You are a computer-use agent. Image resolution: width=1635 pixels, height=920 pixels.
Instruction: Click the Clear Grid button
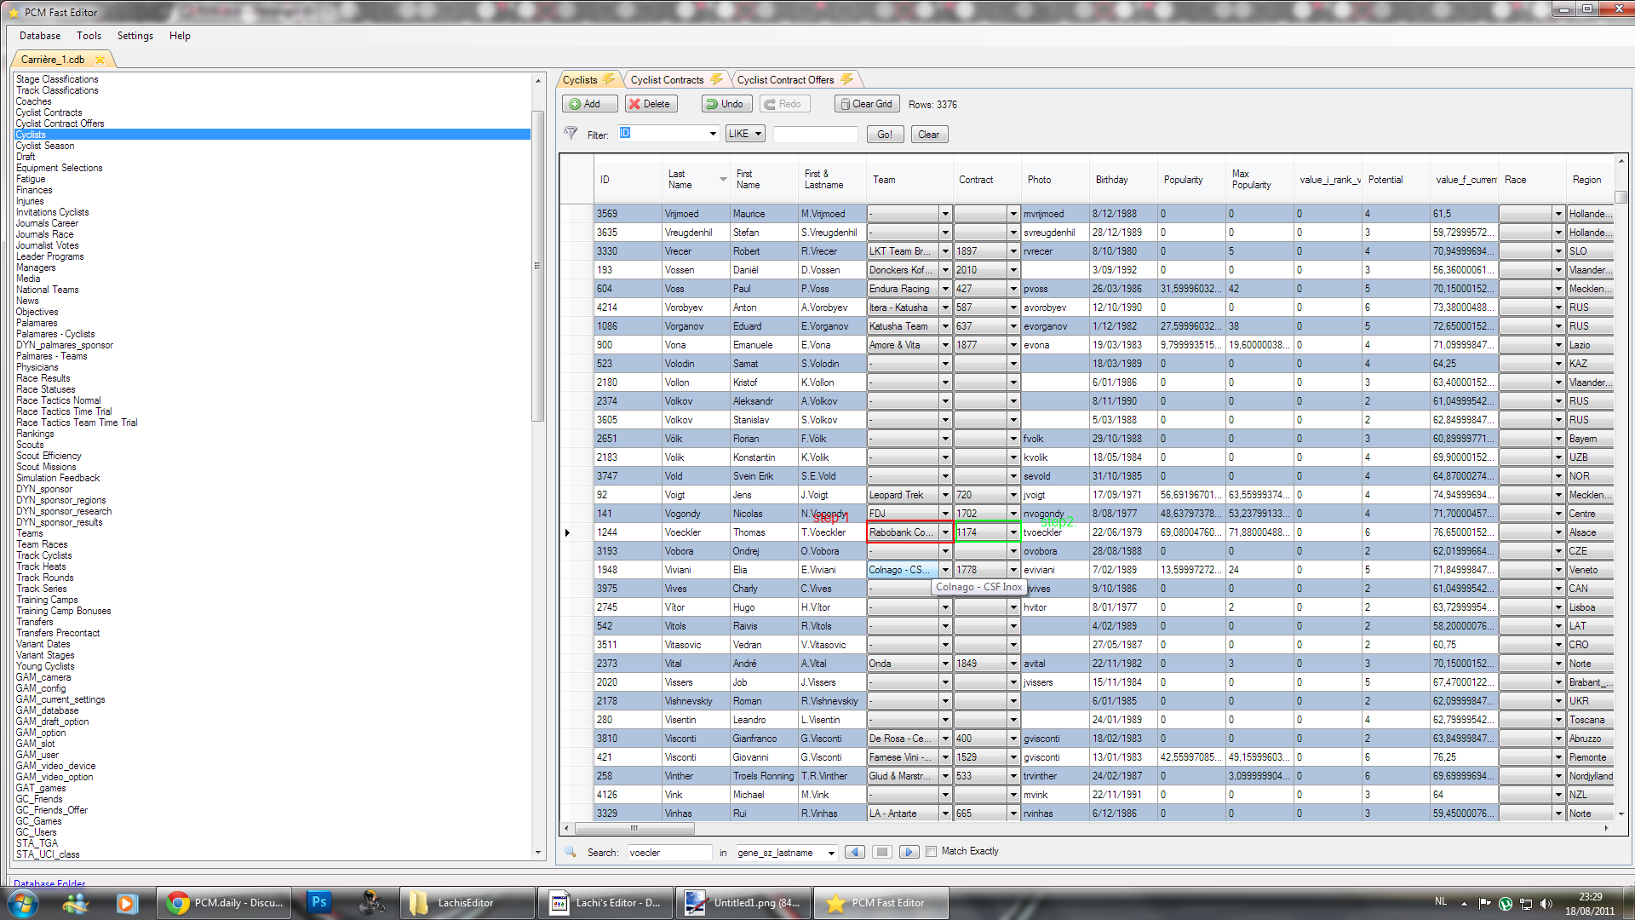tap(865, 104)
